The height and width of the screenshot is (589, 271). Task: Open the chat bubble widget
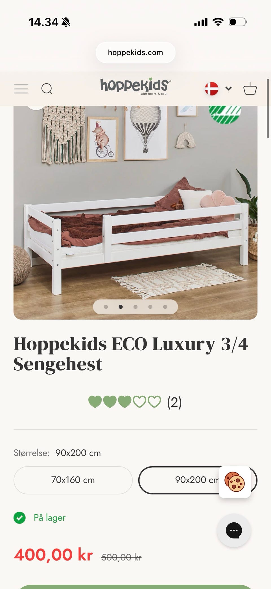(x=234, y=530)
